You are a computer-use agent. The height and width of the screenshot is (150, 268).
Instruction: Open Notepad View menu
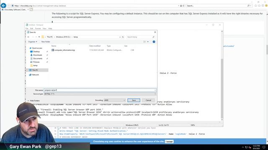[44, 29]
